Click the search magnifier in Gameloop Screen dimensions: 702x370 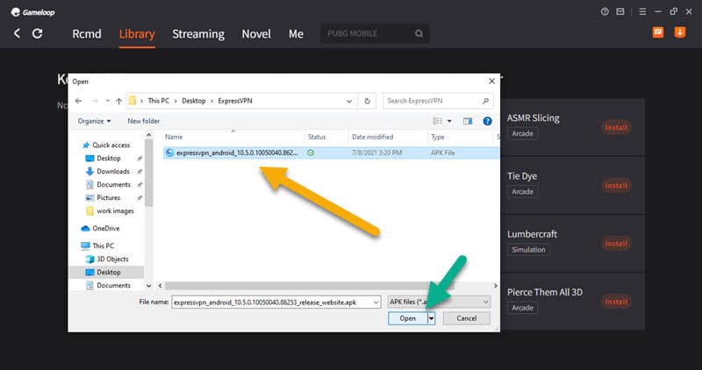[419, 33]
